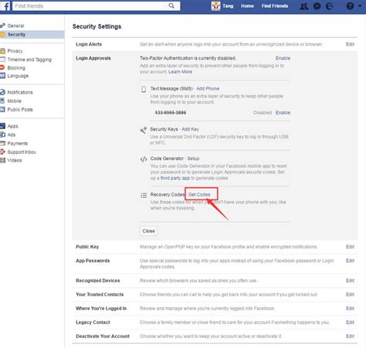Click Add Phone for Text Message
The width and height of the screenshot is (366, 348).
208,89
